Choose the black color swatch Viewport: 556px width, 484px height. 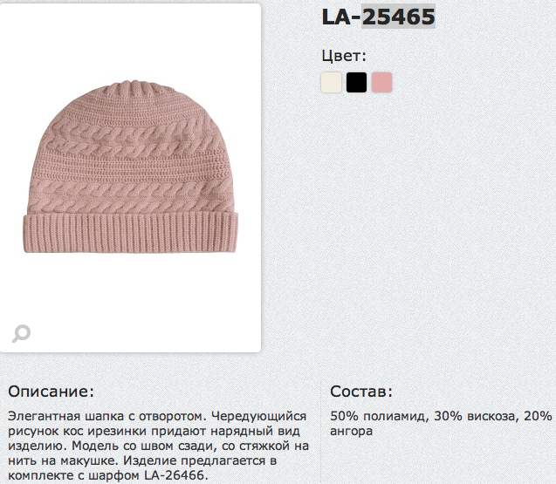(356, 82)
